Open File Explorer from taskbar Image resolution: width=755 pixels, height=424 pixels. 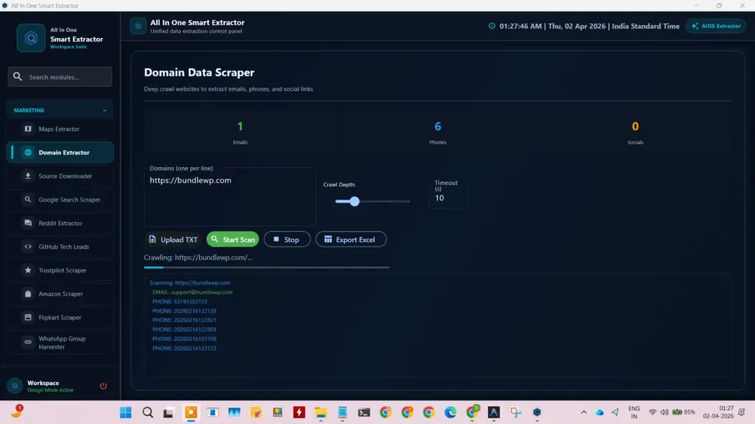321,412
